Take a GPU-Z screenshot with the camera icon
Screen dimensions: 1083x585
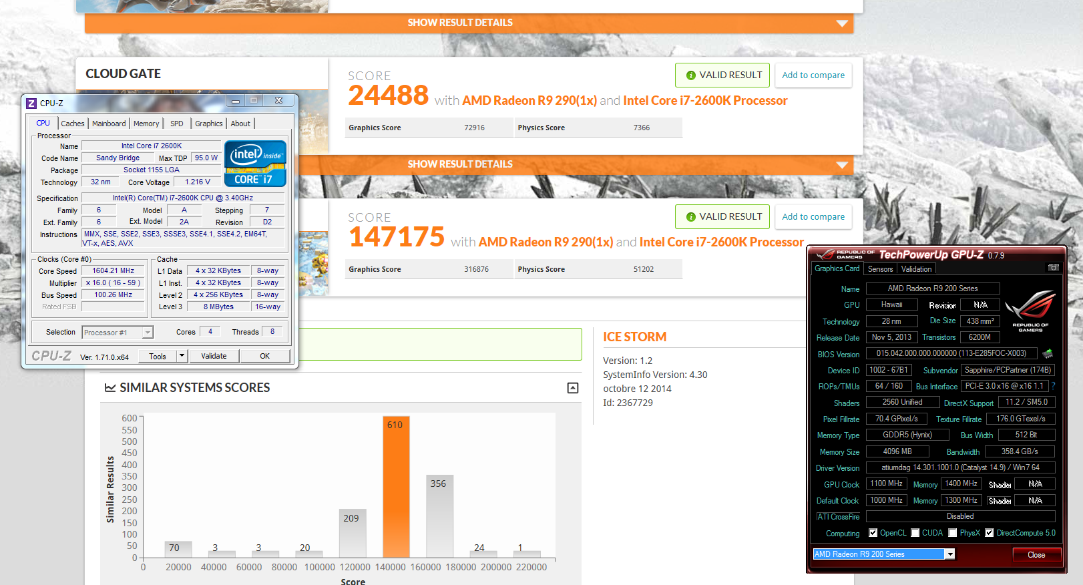(1054, 268)
